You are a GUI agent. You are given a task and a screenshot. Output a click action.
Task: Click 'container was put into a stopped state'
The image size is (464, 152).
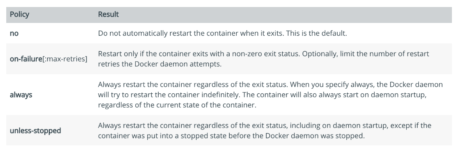pos(168,136)
